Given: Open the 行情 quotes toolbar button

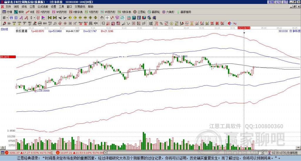Looking at the screenshot, I should [x=7, y=12].
